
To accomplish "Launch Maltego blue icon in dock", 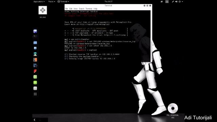I will click(35, 65).
